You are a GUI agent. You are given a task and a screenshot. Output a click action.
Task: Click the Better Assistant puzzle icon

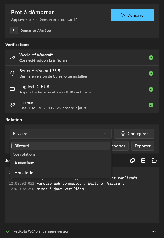12,73
